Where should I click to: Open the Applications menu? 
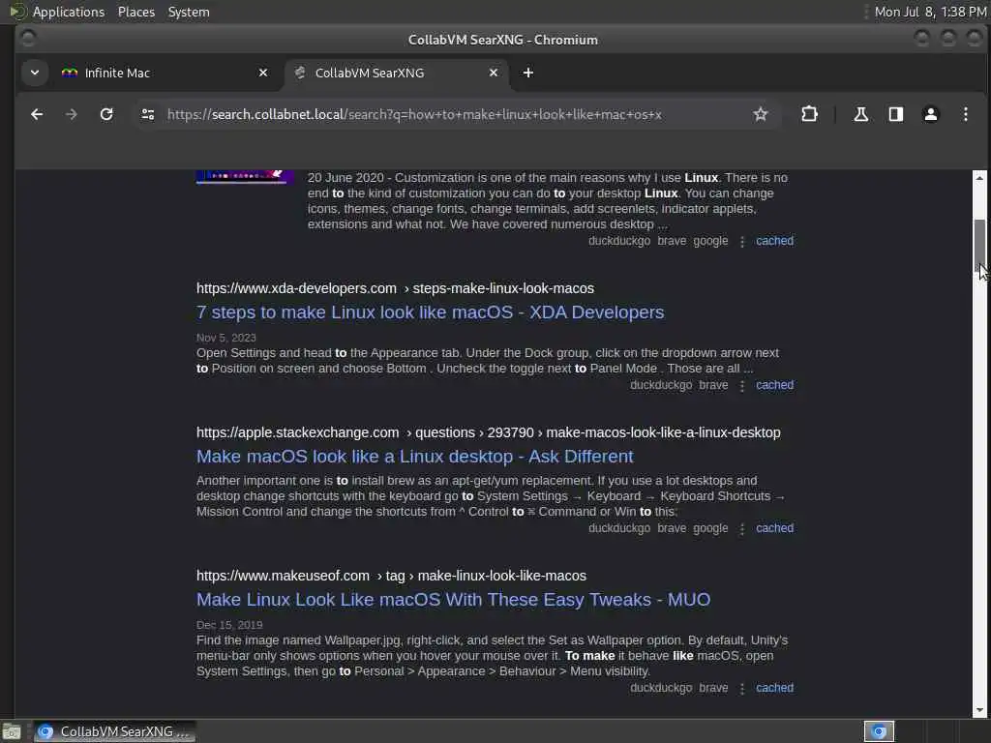coord(69,12)
